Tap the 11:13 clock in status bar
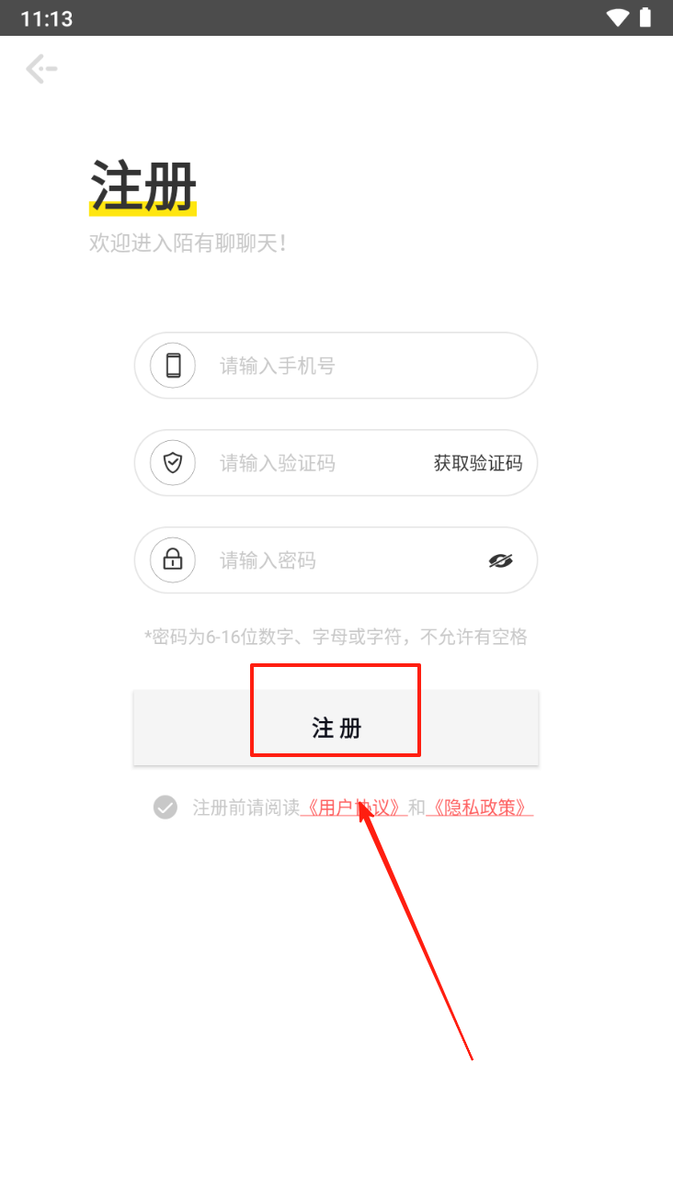The image size is (673, 1198). pos(46,18)
